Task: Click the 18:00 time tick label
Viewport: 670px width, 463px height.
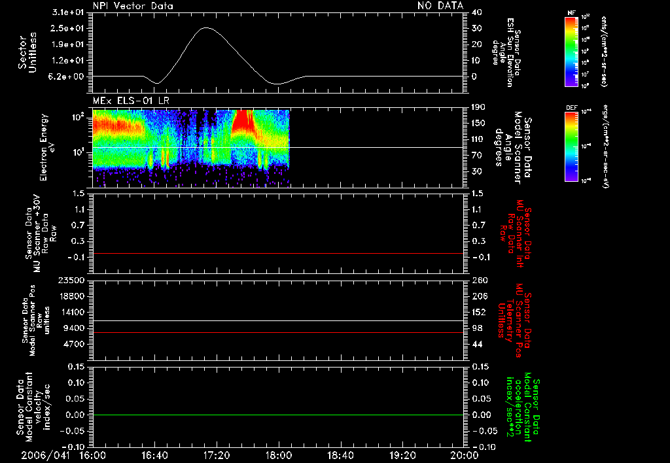Action: tap(279, 456)
